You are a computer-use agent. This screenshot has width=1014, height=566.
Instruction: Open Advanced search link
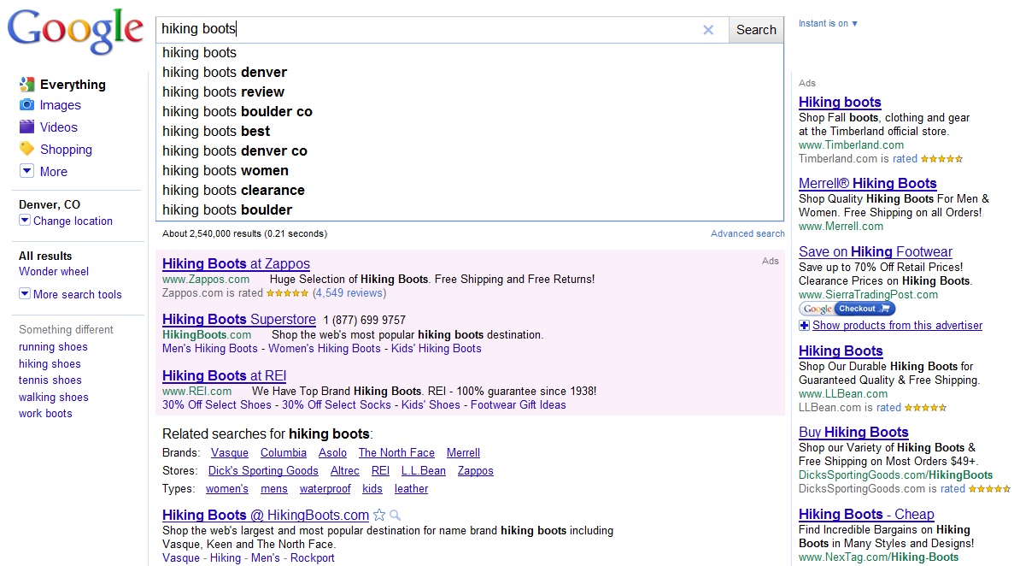point(747,233)
